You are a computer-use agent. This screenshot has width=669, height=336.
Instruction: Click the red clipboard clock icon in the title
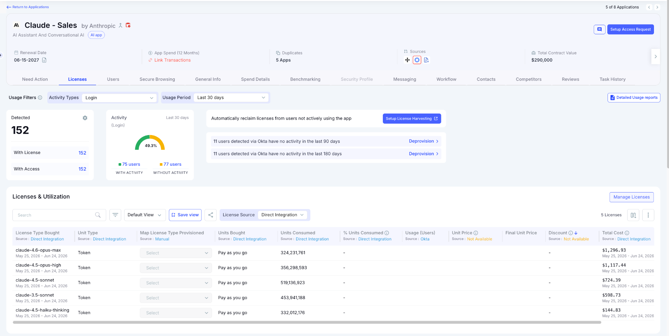point(128,25)
